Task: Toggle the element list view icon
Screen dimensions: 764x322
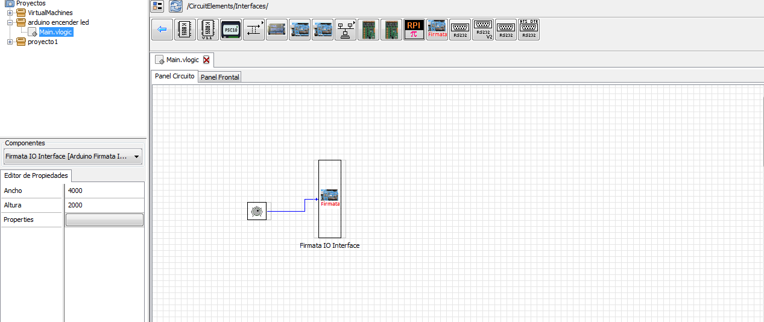Action: (x=158, y=6)
